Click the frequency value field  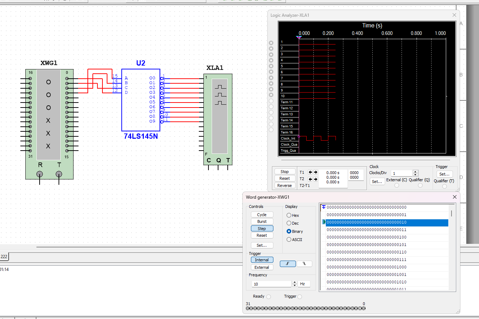click(x=272, y=284)
